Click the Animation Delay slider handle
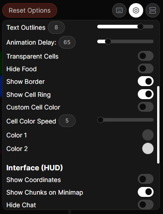Image resolution: width=163 pixels, height=214 pixels. 108,41
